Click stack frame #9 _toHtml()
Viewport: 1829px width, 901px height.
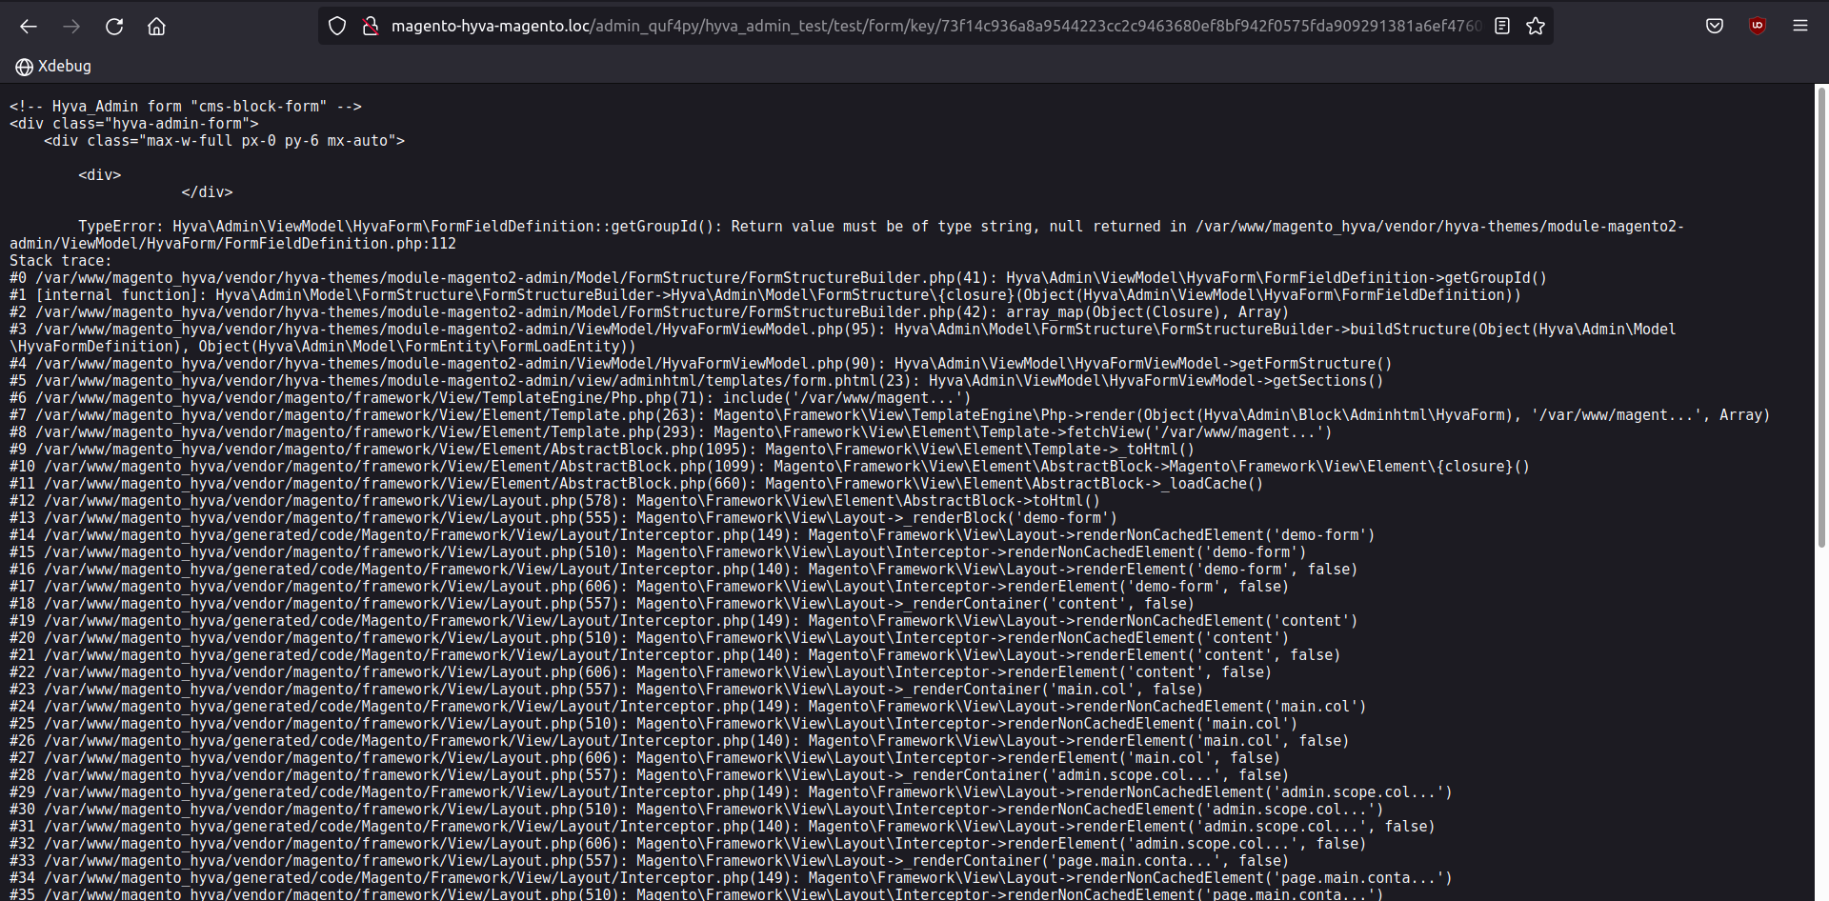[x=602, y=450]
